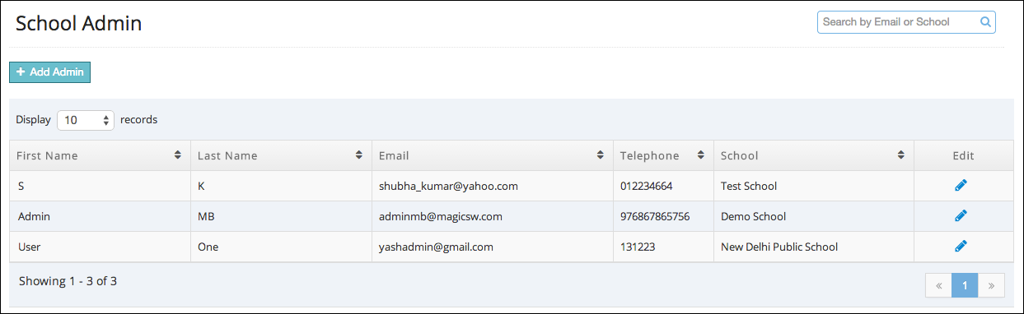Edit the Demo School admin row
Viewport: 1024px width, 314px height.
(961, 216)
